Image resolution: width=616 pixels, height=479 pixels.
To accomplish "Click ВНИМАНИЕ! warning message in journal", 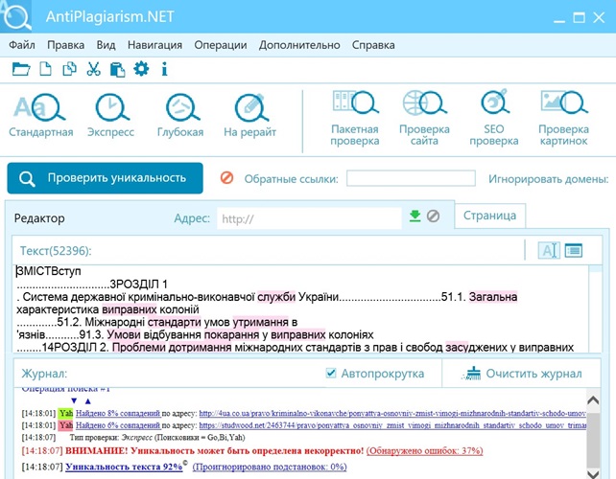I will [x=215, y=451].
